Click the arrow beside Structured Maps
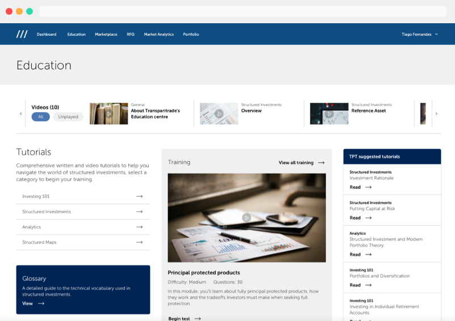 coord(140,242)
